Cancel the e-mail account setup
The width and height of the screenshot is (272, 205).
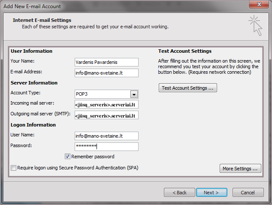click(x=248, y=193)
